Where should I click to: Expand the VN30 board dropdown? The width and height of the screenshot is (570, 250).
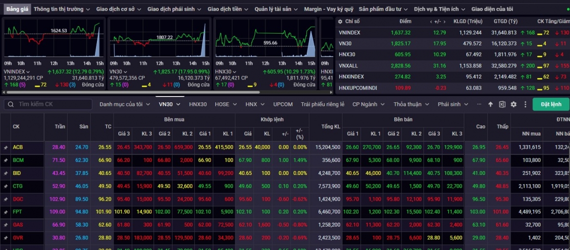point(170,104)
